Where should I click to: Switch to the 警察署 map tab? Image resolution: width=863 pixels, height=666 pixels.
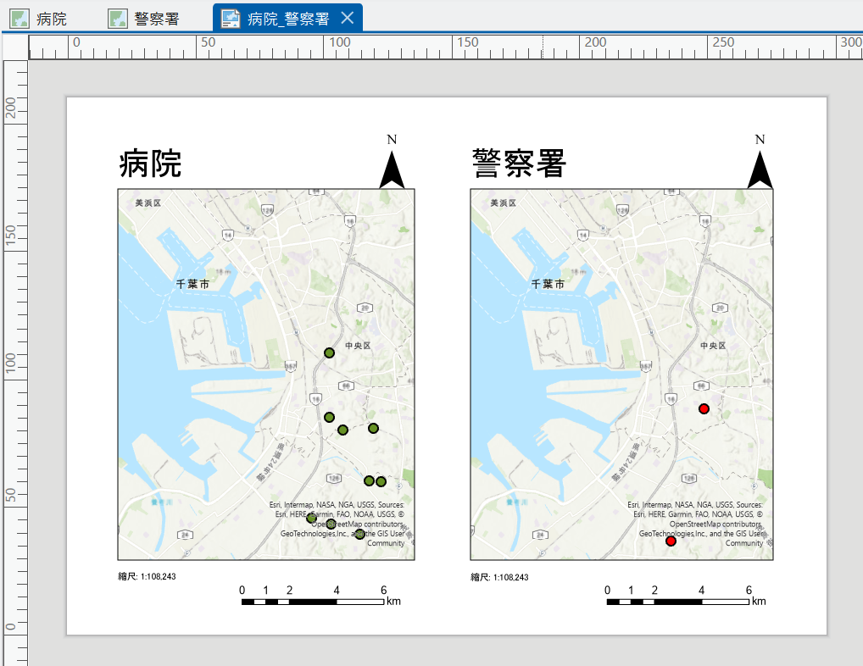pyautogui.click(x=156, y=19)
